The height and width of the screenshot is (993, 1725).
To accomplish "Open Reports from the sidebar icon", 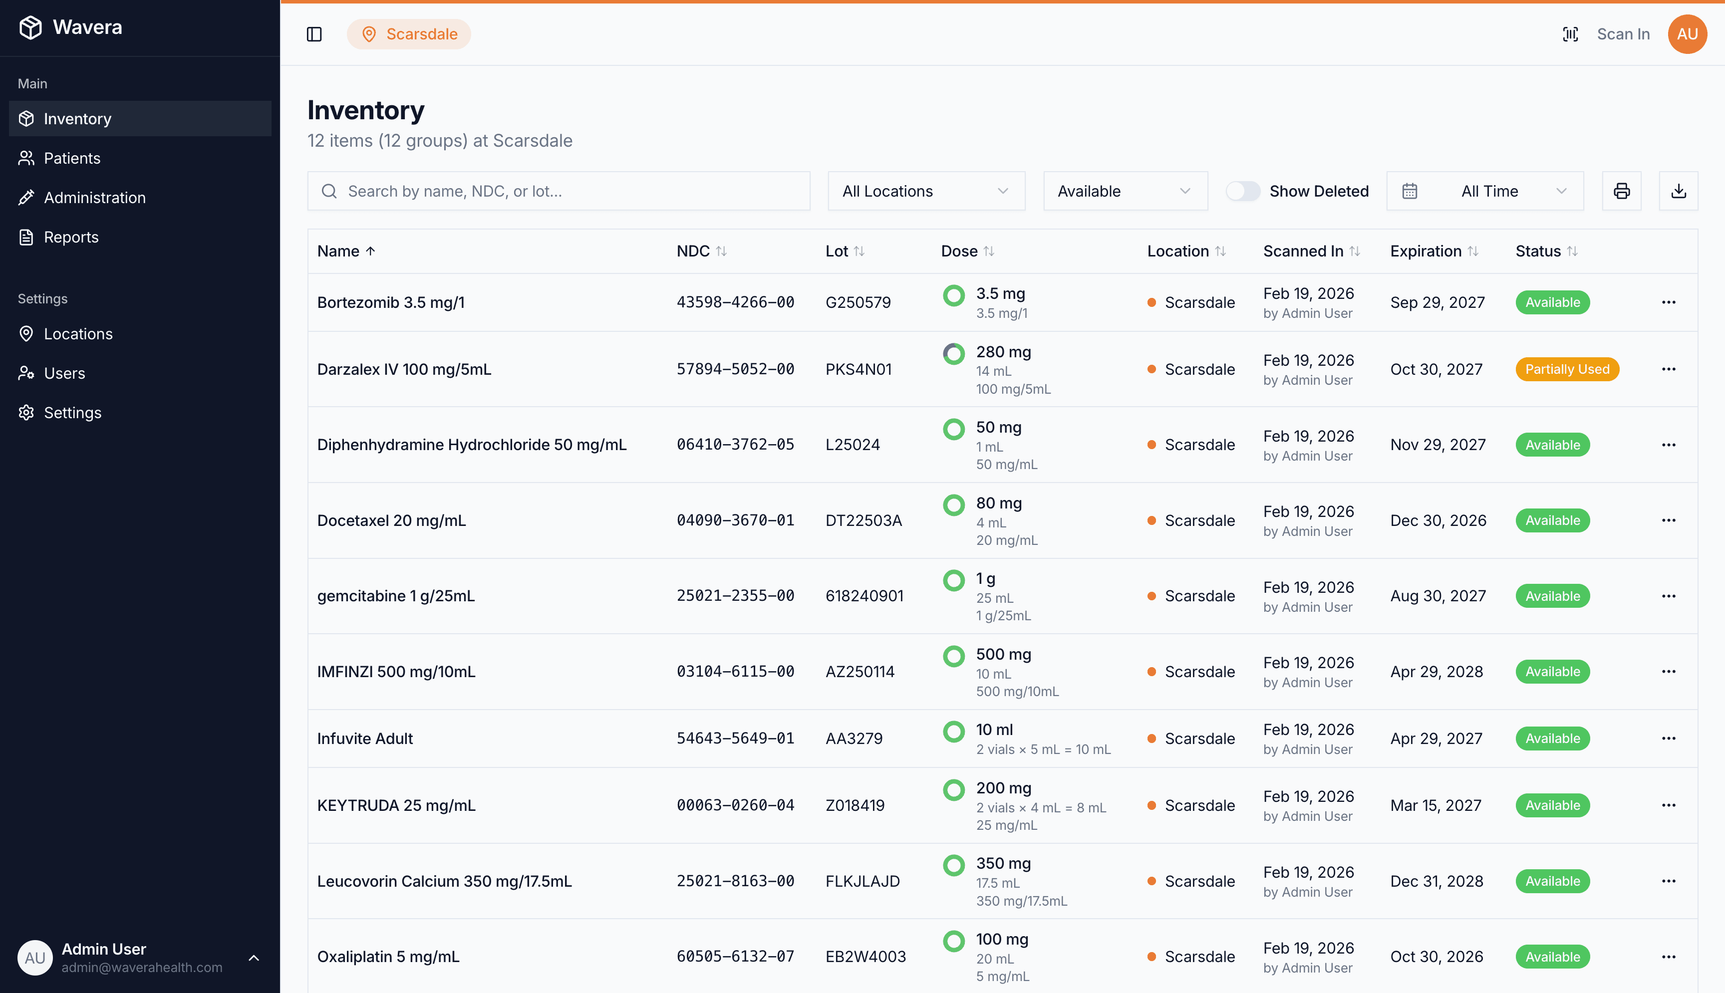I will [x=26, y=237].
